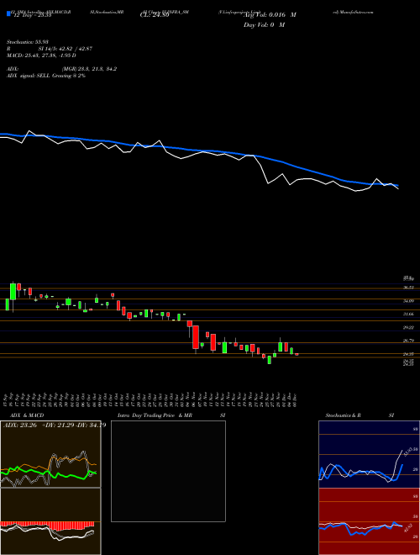
Task: Click the 36.53 price axis label
Action: coord(409,288)
